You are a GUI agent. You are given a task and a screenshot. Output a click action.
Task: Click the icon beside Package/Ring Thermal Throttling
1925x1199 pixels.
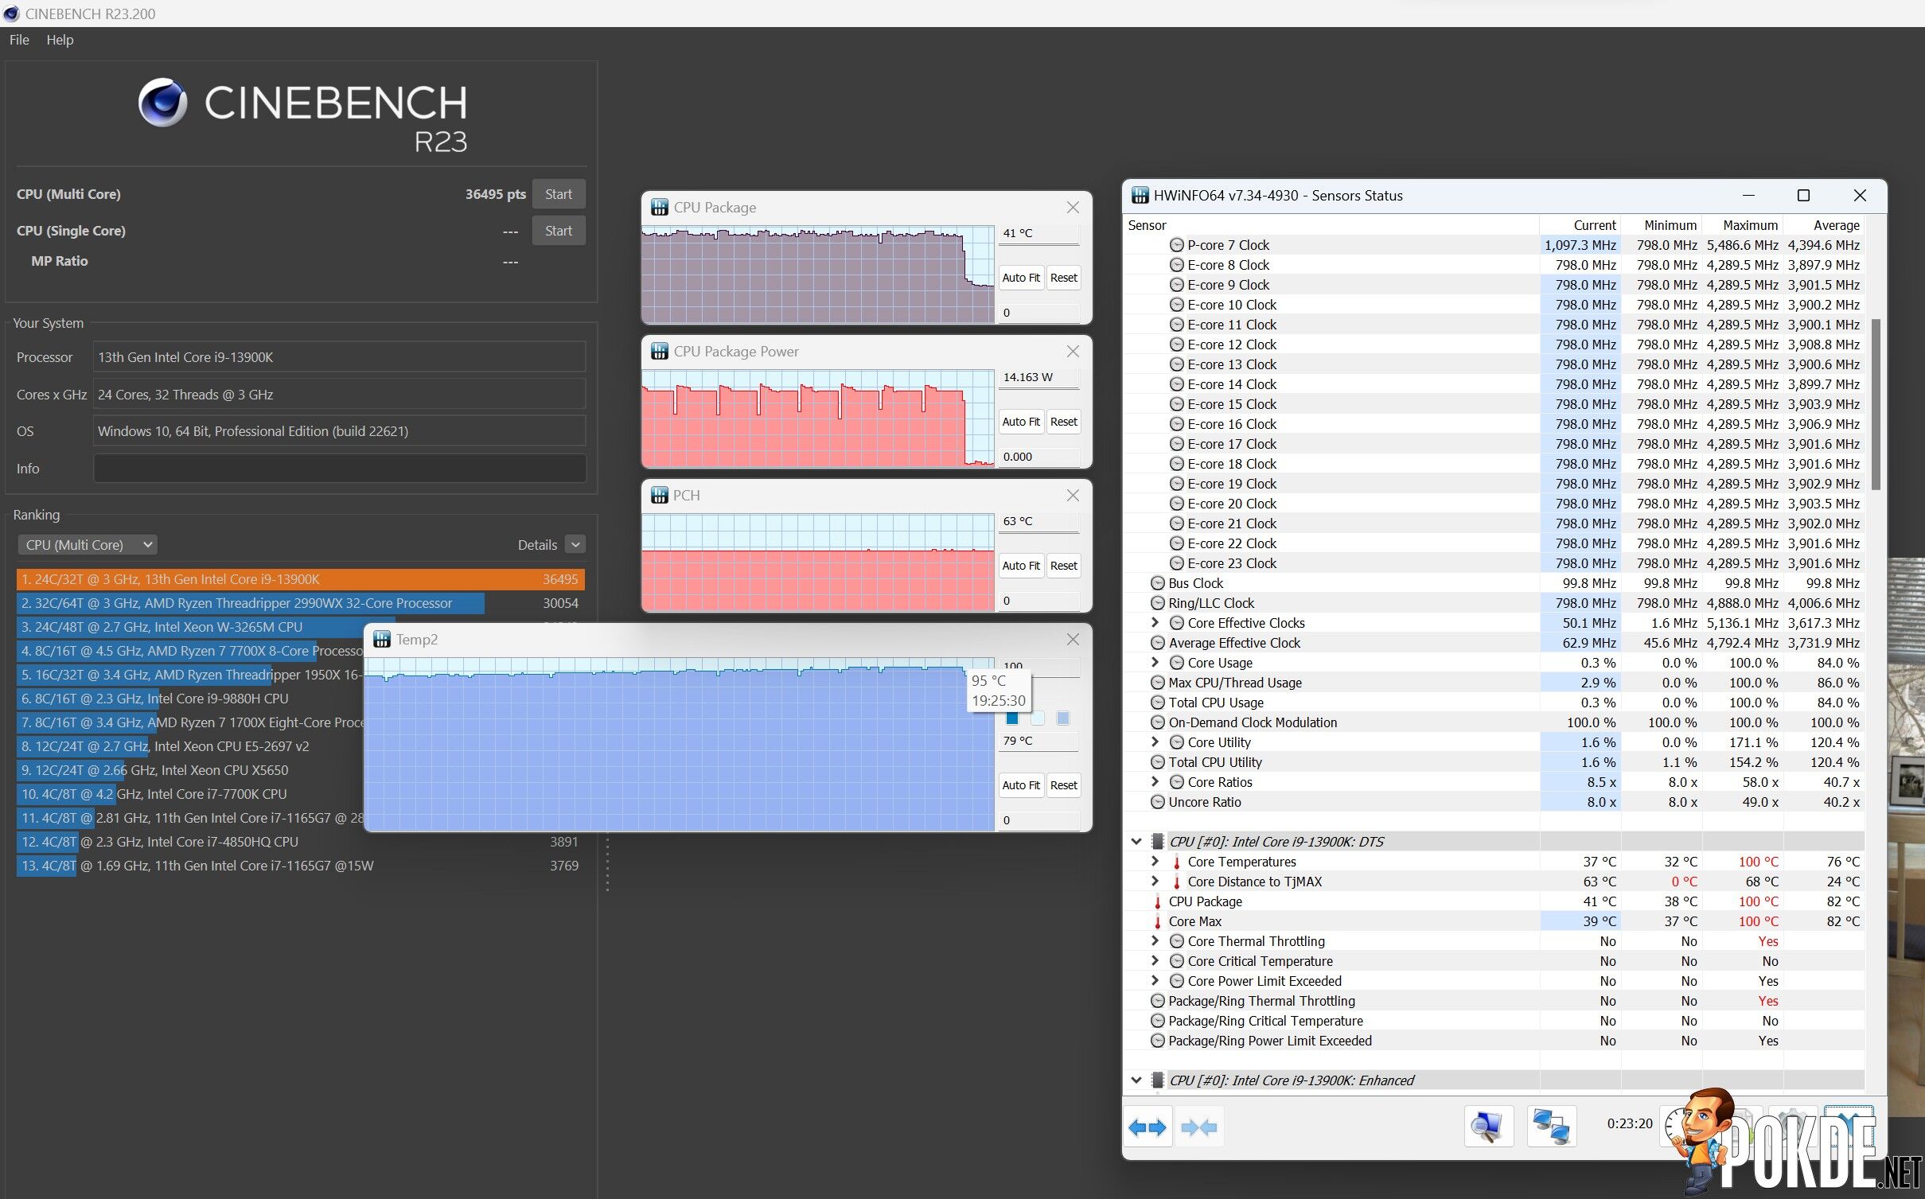pos(1158,1001)
